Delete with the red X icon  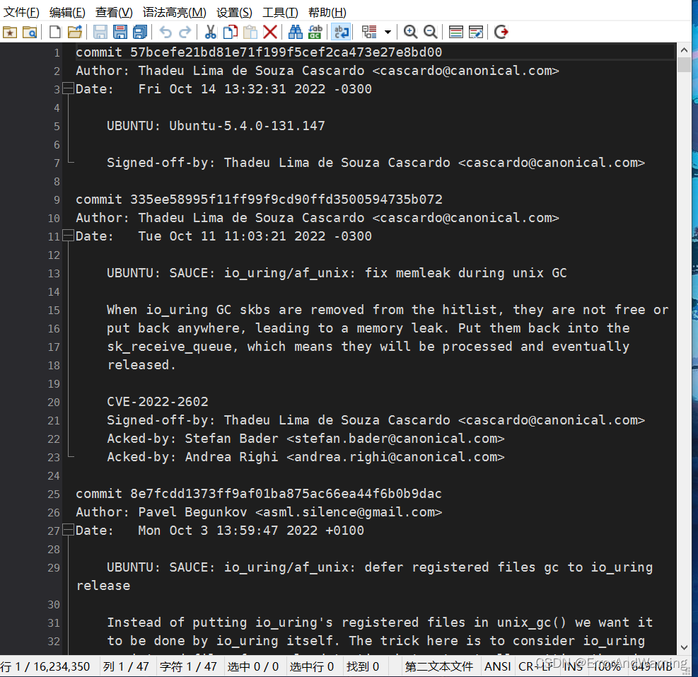click(270, 32)
